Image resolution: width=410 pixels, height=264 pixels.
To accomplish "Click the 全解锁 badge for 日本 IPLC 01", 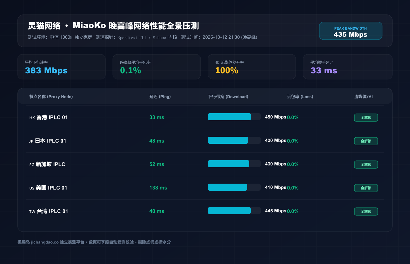I will [366, 141].
